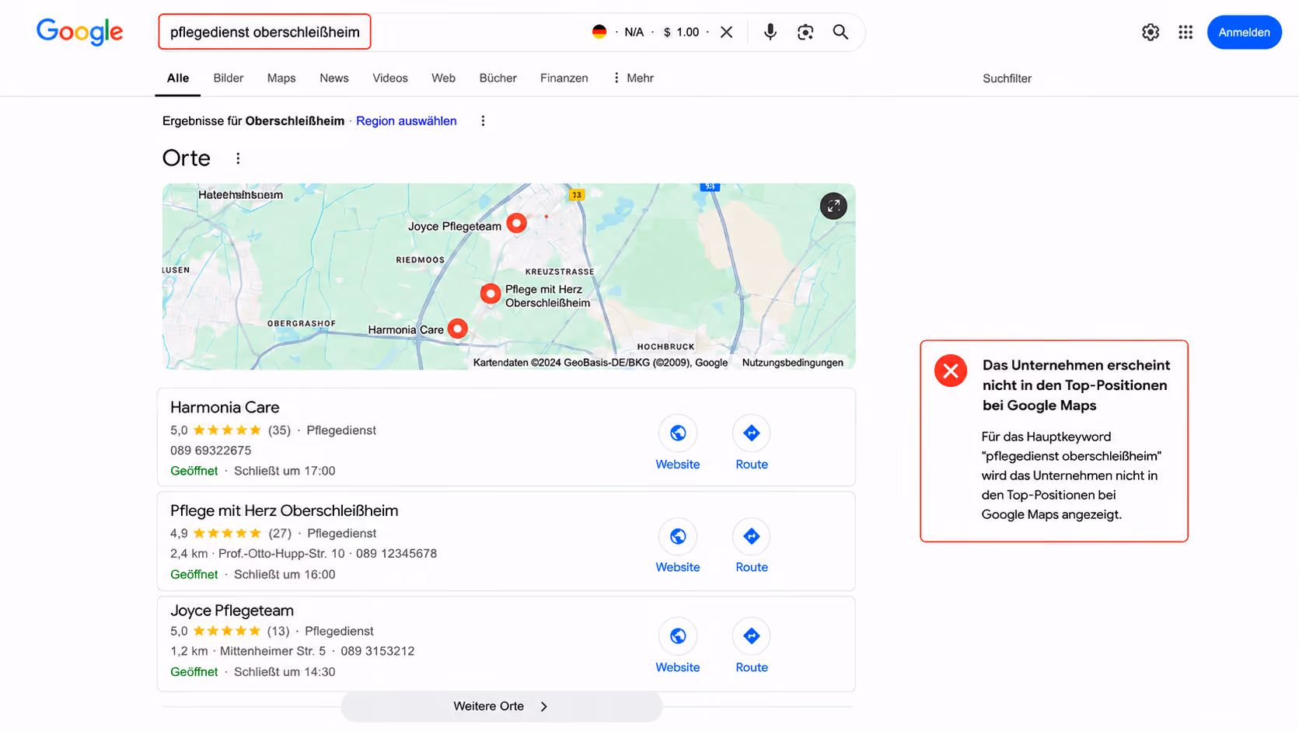Open Pflege mit Herz Oberschleißheim listing title
Viewport: 1299px width, 731px height.
point(285,510)
